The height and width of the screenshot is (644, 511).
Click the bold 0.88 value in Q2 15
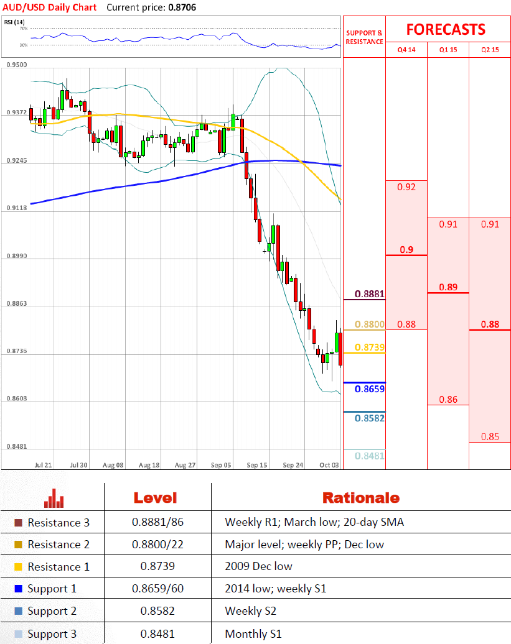[490, 324]
